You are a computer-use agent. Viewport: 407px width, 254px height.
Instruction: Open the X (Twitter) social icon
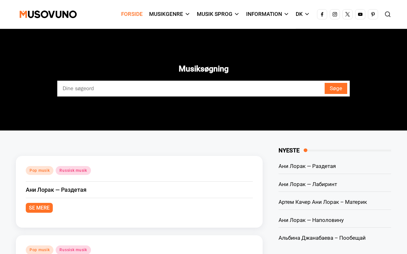(348, 14)
